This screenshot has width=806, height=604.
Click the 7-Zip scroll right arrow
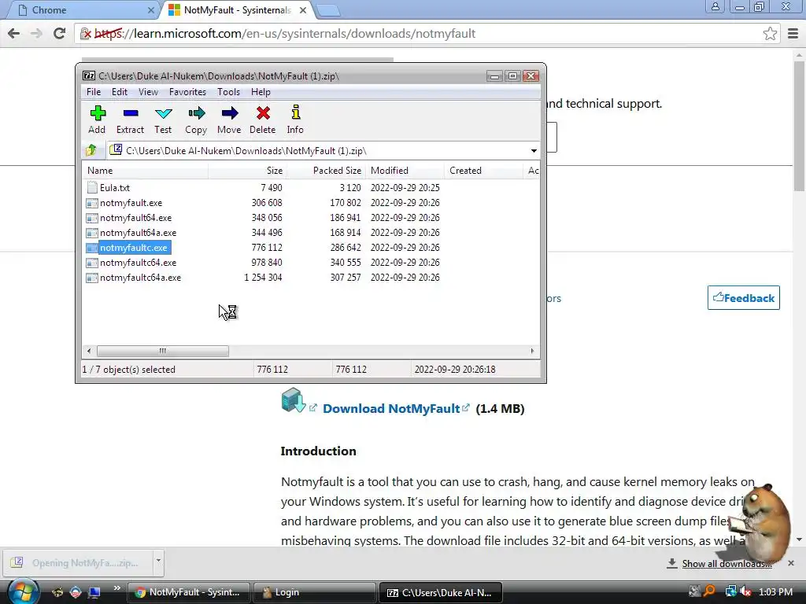click(x=532, y=351)
